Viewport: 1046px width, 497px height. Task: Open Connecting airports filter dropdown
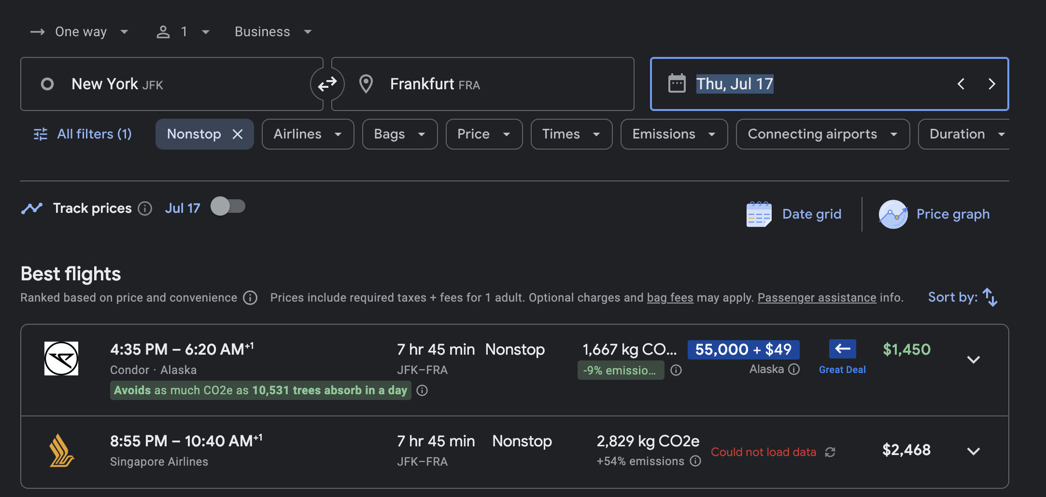pyautogui.click(x=823, y=134)
